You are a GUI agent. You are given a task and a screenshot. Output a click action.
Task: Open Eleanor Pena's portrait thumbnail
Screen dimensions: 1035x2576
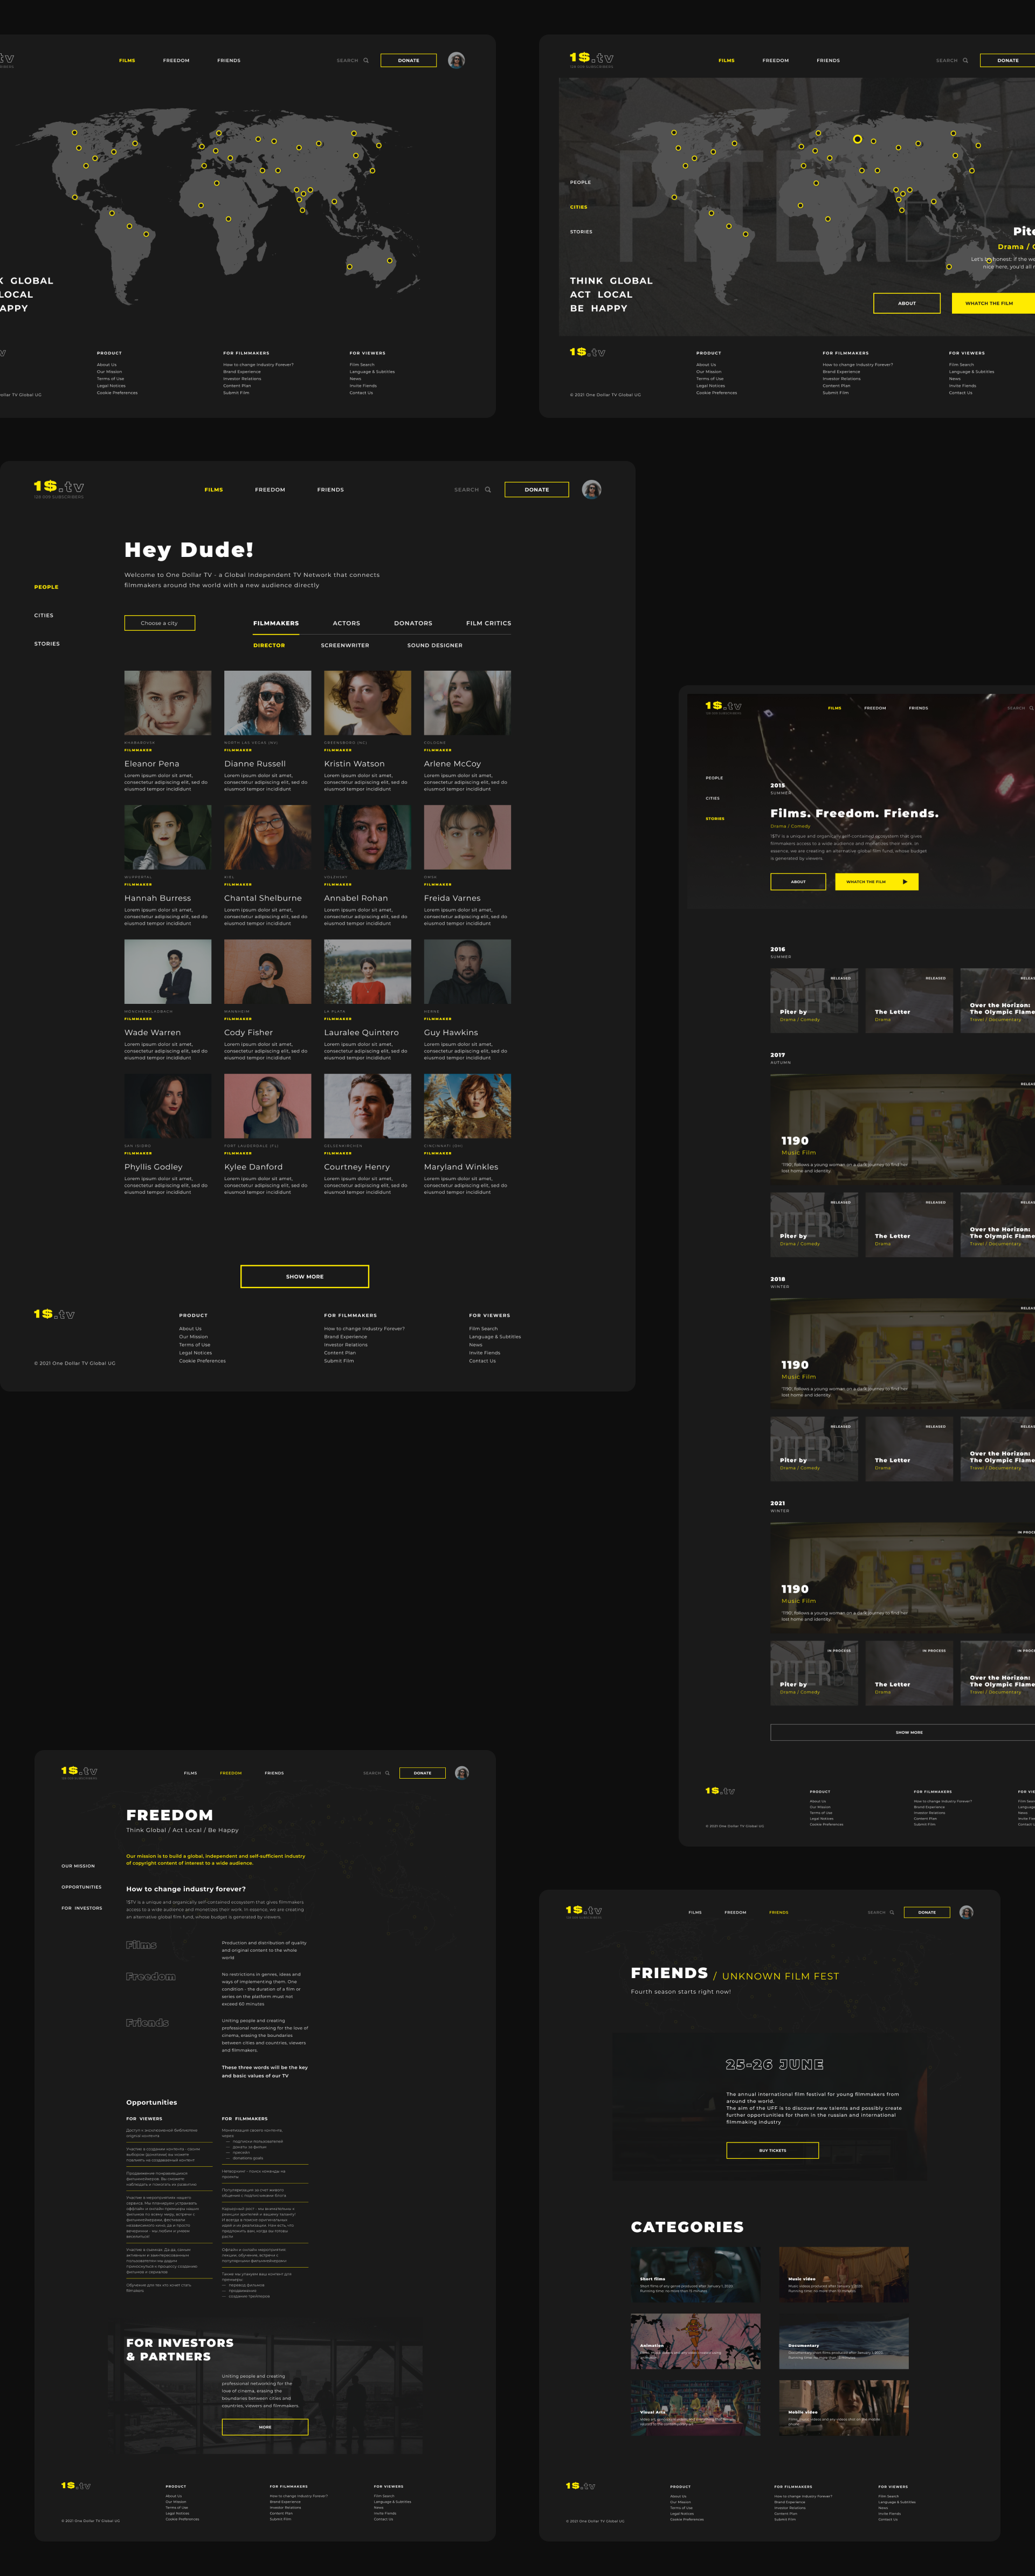(x=167, y=703)
